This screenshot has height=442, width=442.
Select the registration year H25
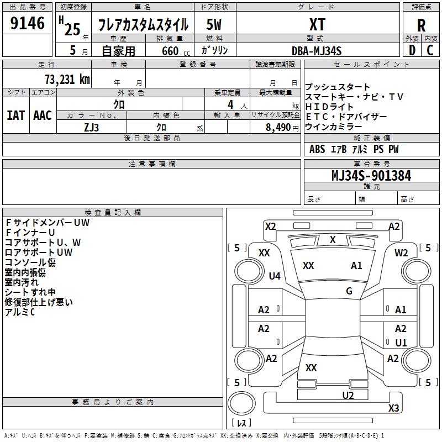(x=70, y=26)
